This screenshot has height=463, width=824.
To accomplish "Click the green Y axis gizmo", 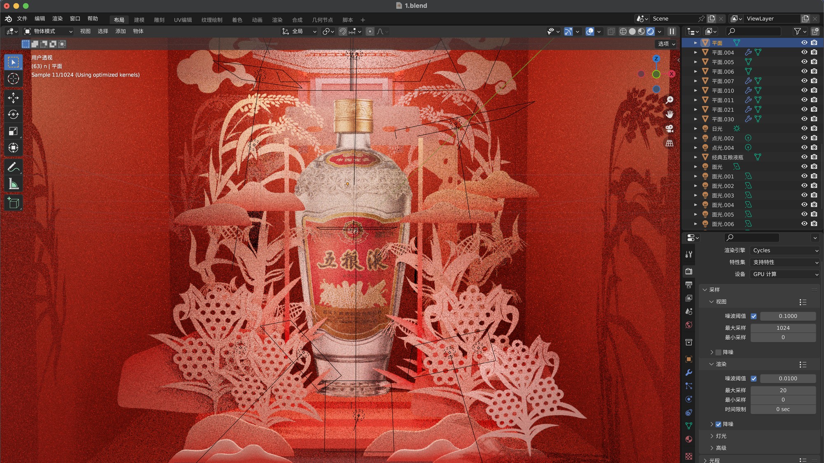I will coord(656,74).
